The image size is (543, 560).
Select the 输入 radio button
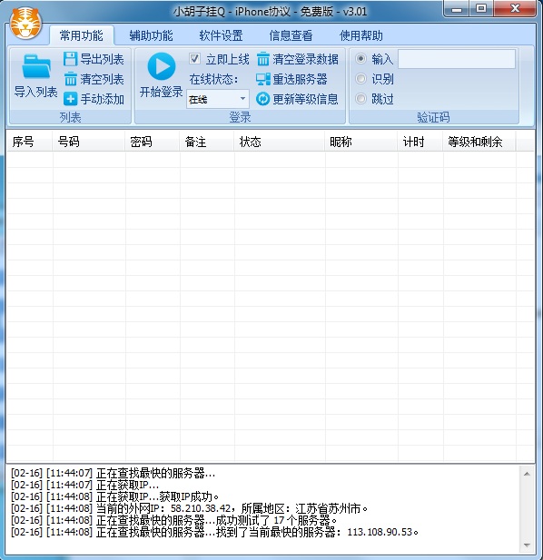tap(360, 58)
